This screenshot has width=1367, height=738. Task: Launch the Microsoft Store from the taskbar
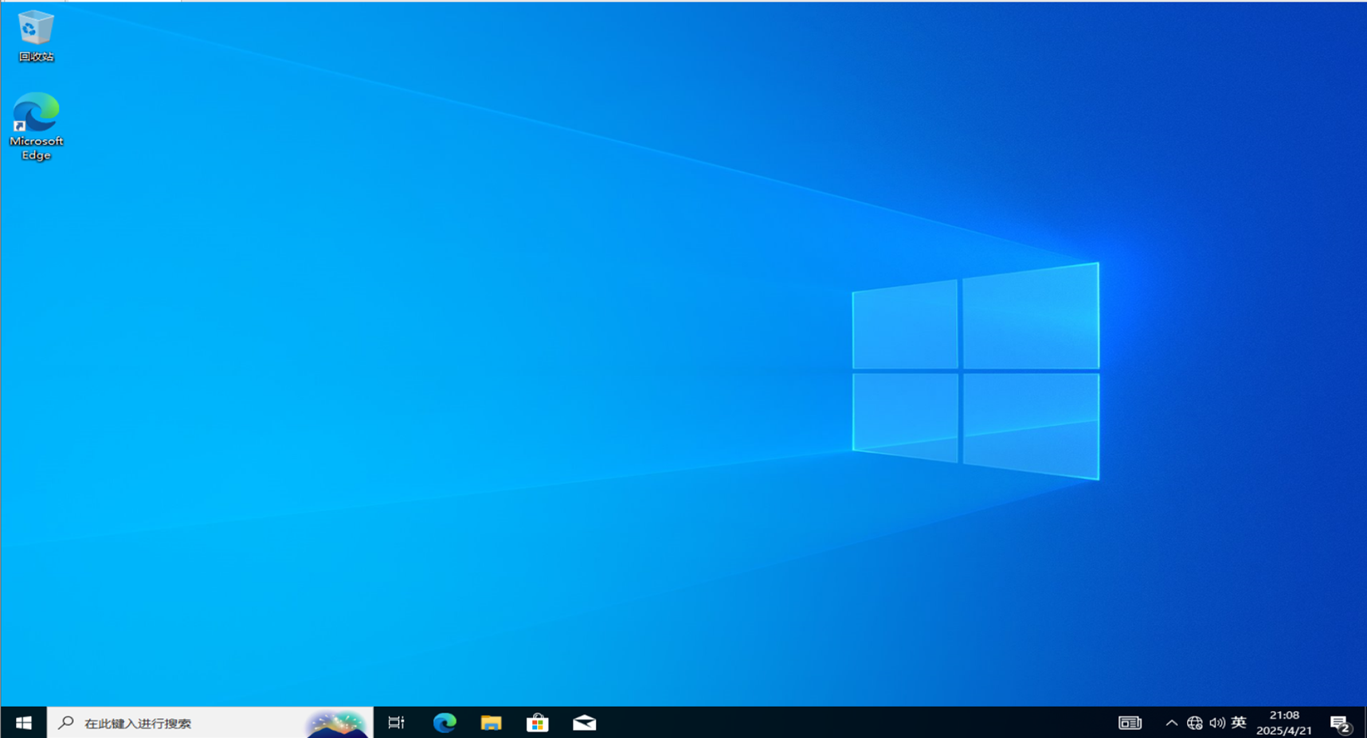point(538,723)
